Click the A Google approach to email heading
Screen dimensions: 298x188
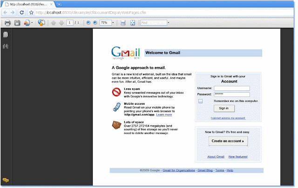click(x=139, y=68)
